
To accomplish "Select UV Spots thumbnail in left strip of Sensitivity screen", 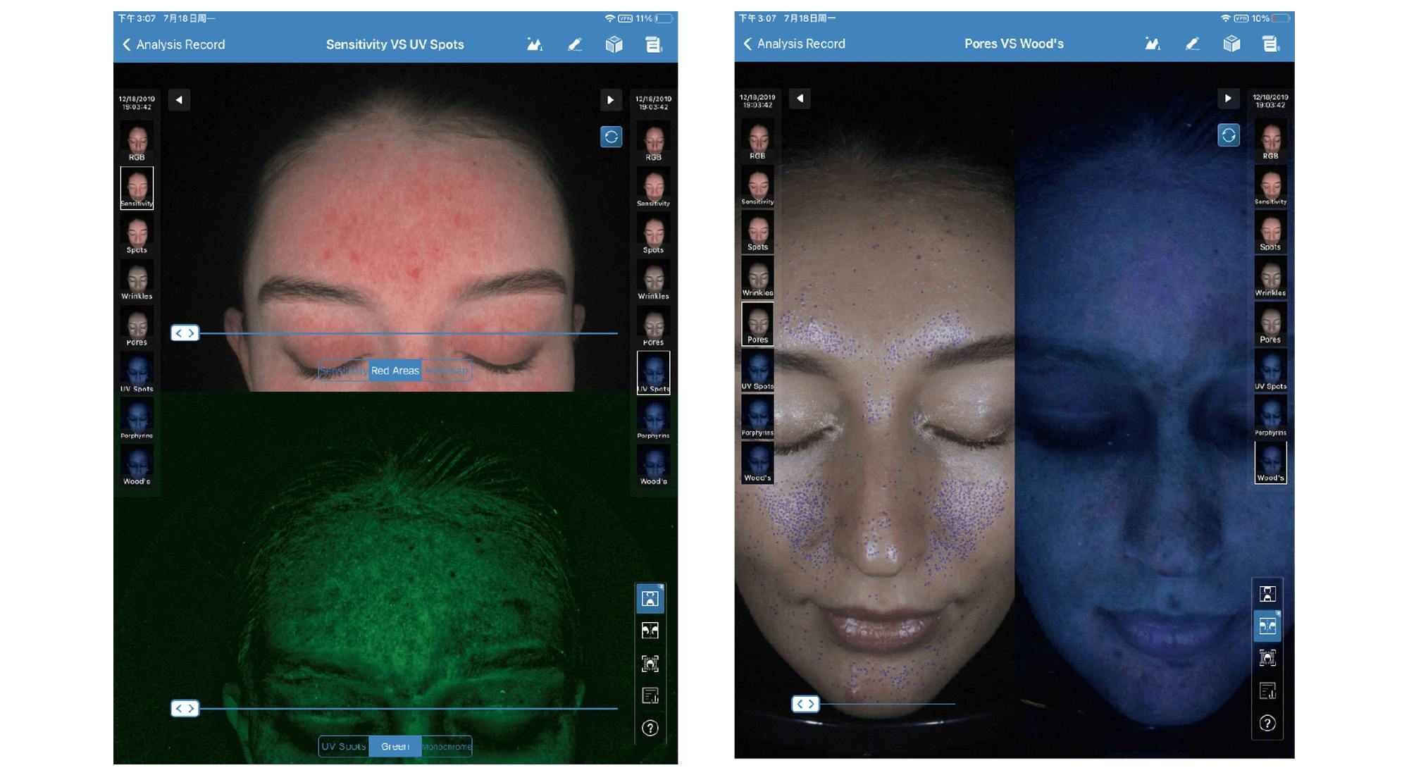I will tap(137, 373).
